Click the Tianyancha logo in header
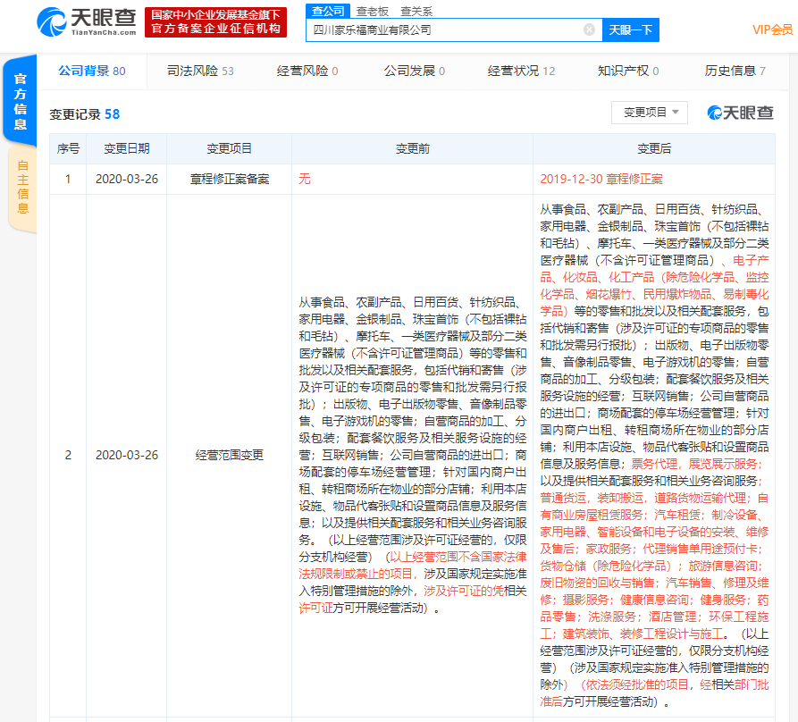Image resolution: width=798 pixels, height=722 pixels. click(87, 21)
